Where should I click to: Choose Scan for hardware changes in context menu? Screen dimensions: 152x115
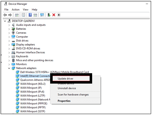coord(76,95)
